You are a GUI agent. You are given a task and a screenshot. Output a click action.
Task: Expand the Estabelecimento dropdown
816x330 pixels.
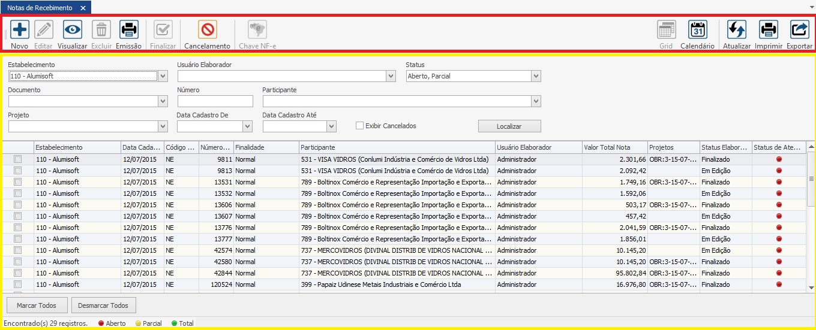pyautogui.click(x=163, y=76)
